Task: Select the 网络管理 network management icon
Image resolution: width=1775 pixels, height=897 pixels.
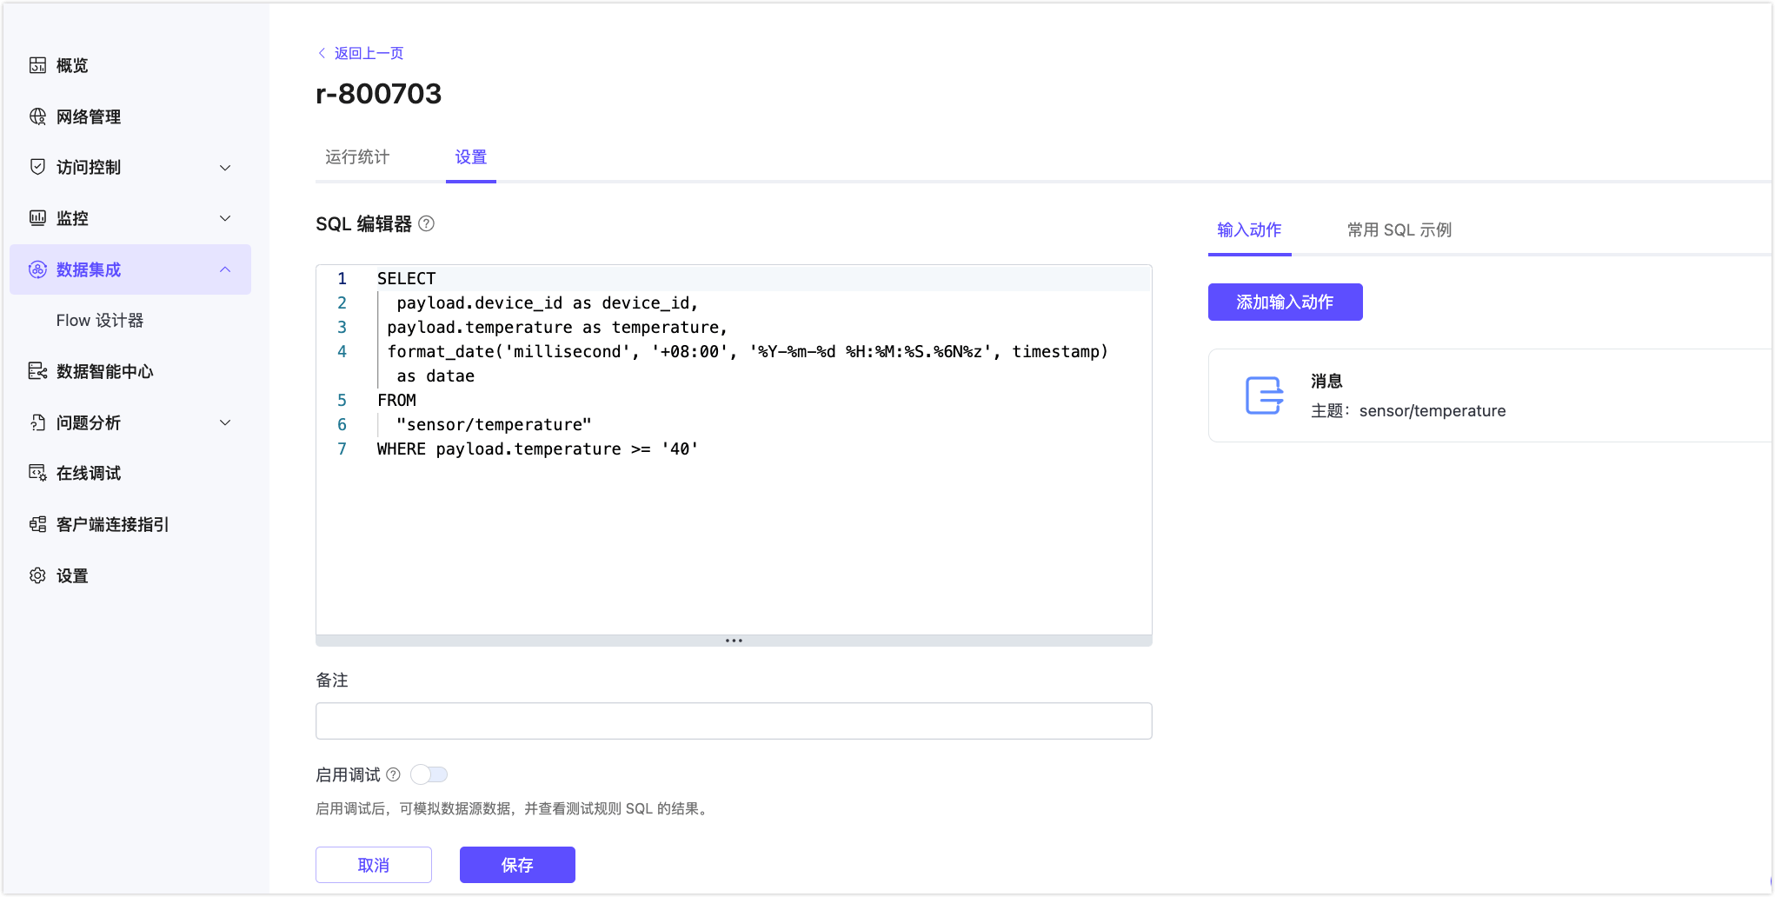Action: (x=37, y=116)
